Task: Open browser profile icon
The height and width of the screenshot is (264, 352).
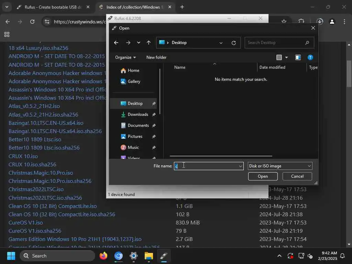Action: pos(332,22)
